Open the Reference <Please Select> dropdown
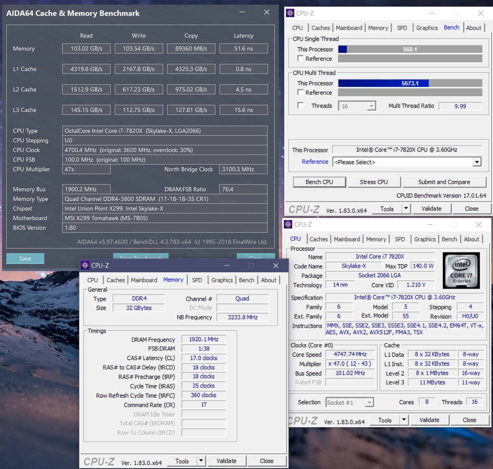The height and width of the screenshot is (469, 493). point(407,162)
